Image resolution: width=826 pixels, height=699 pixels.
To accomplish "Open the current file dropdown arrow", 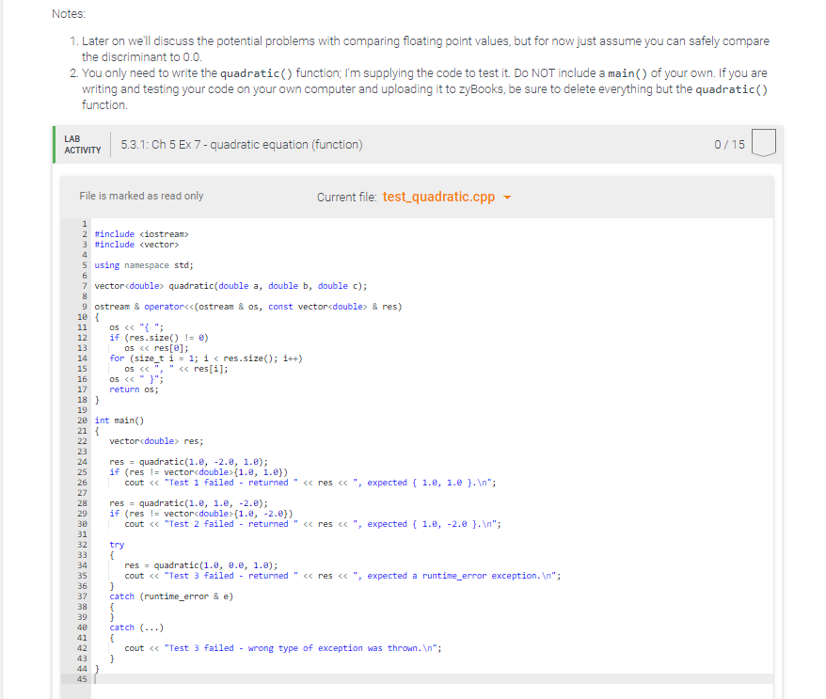I will pos(507,198).
